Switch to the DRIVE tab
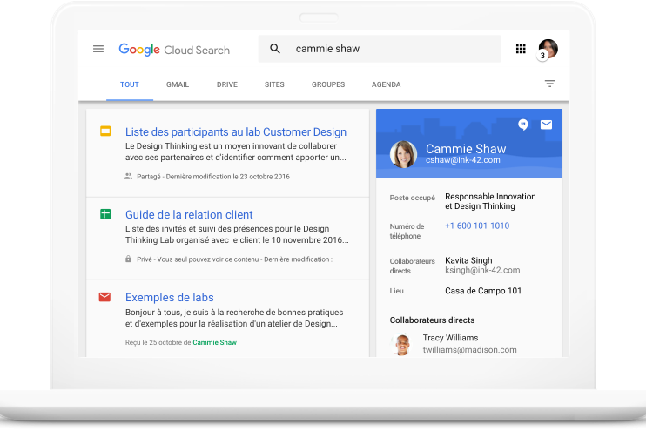 227,84
